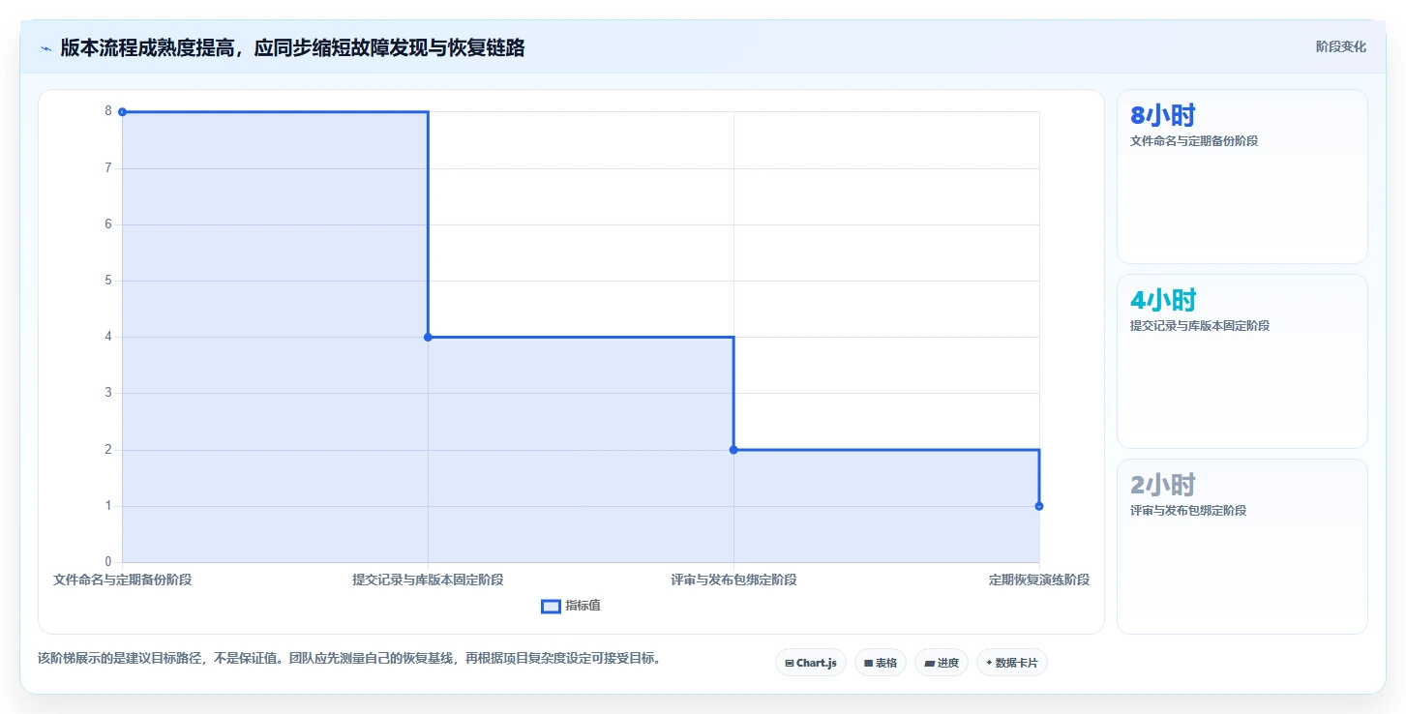This screenshot has height=714, width=1406.
Task: Click x-axis label 提交记录与库版本固定阶段
Action: pyautogui.click(x=428, y=580)
